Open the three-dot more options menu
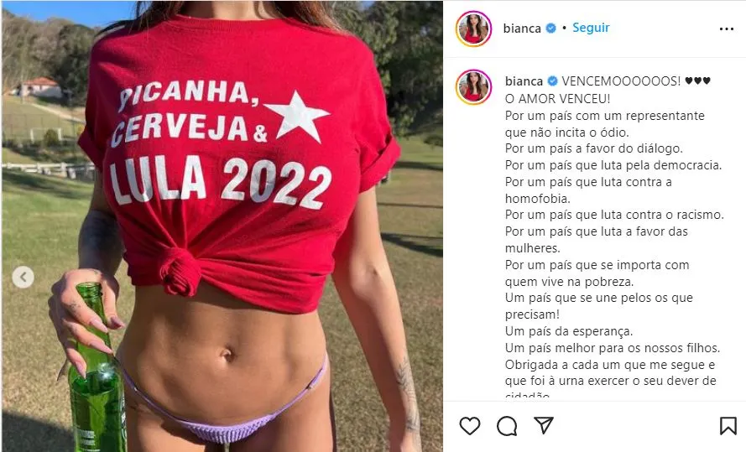The image size is (746, 452). tap(727, 29)
